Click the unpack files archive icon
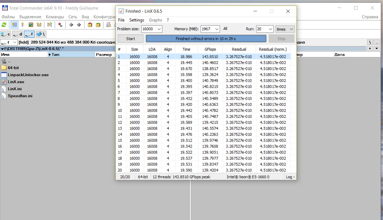 pos(98,25)
